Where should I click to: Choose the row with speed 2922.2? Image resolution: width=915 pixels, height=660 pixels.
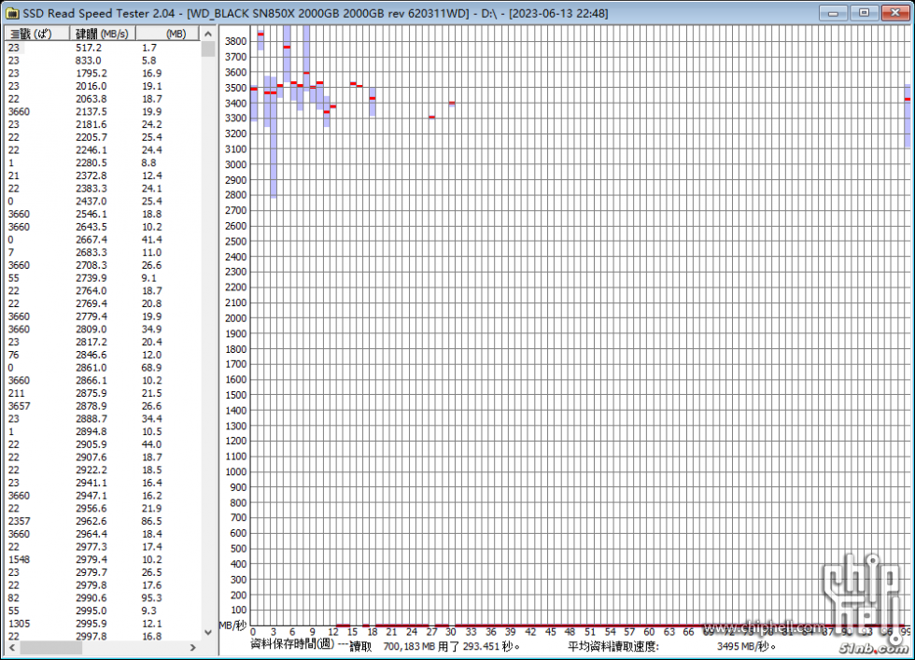(x=103, y=470)
